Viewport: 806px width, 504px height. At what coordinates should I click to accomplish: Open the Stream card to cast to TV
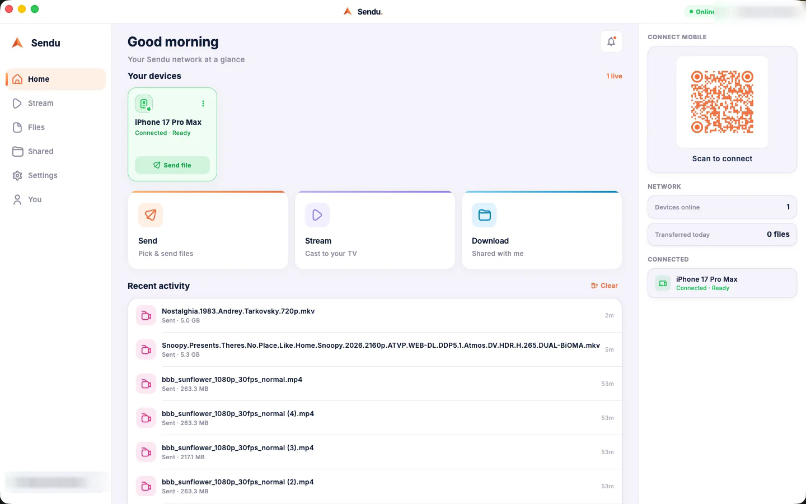[375, 230]
